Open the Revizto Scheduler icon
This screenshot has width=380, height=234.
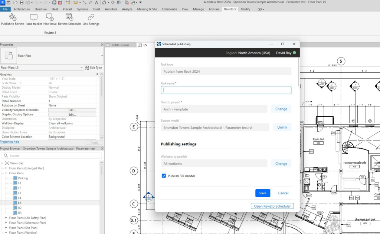click(x=69, y=17)
